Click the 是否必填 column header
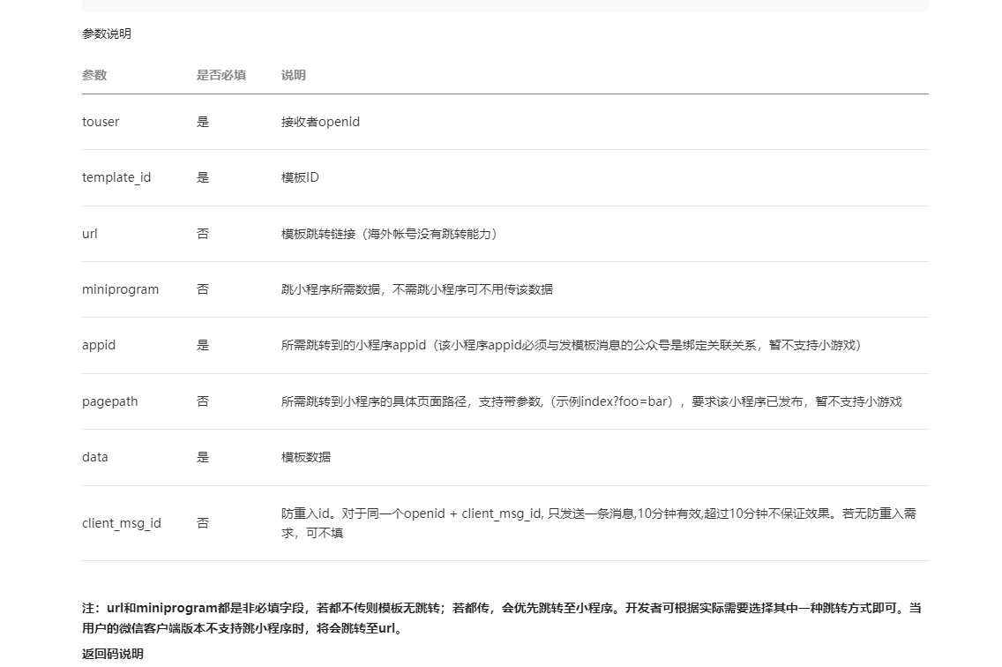This screenshot has width=1002, height=667. click(x=221, y=75)
